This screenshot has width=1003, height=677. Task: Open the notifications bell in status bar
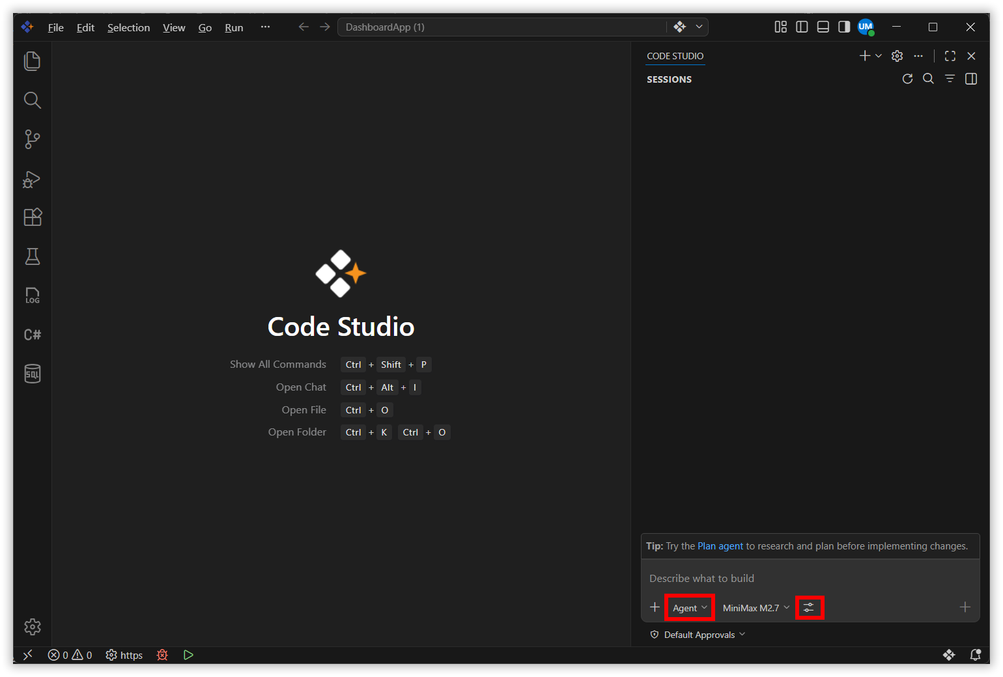click(975, 655)
